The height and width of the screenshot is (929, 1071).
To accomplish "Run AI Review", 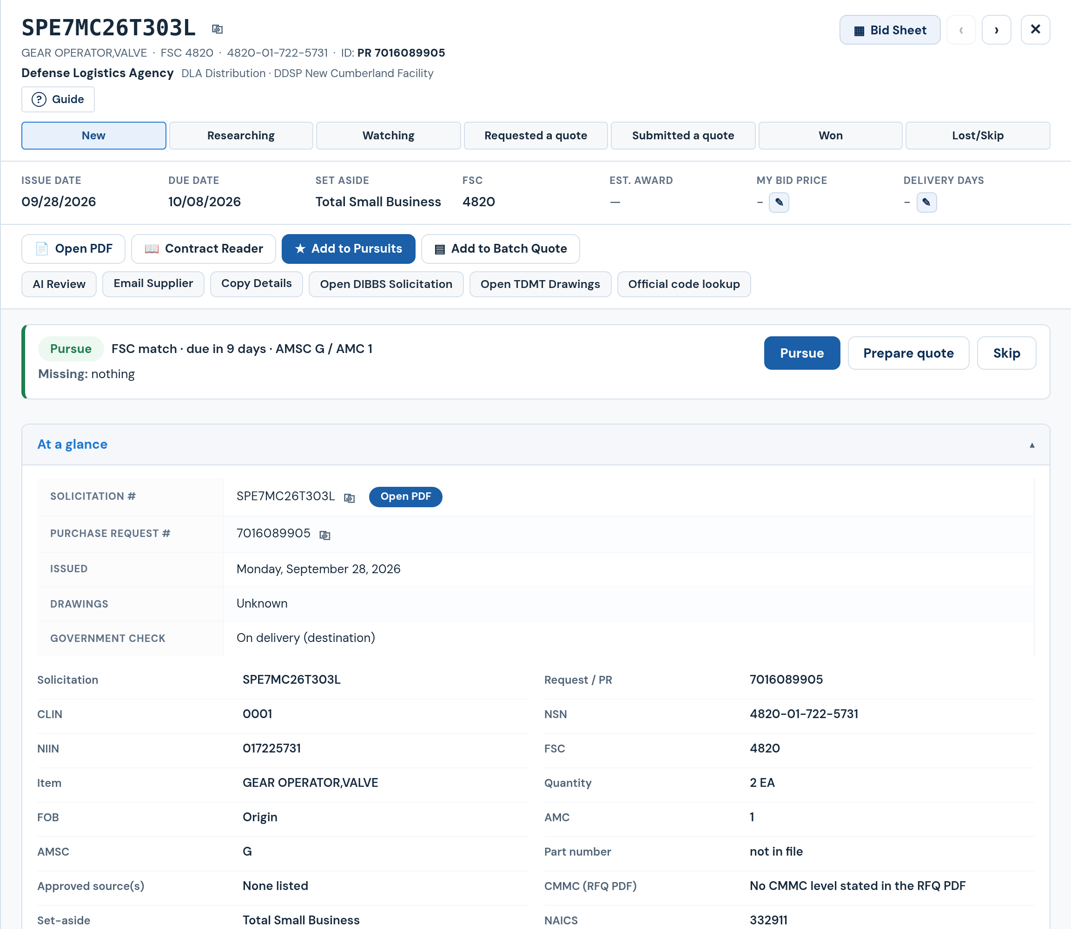I will pos(59,284).
